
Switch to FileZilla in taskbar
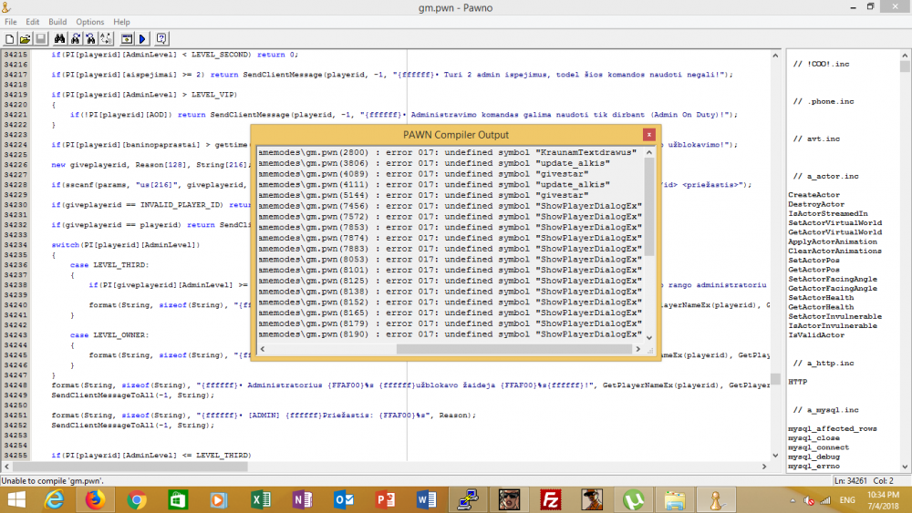tap(550, 500)
